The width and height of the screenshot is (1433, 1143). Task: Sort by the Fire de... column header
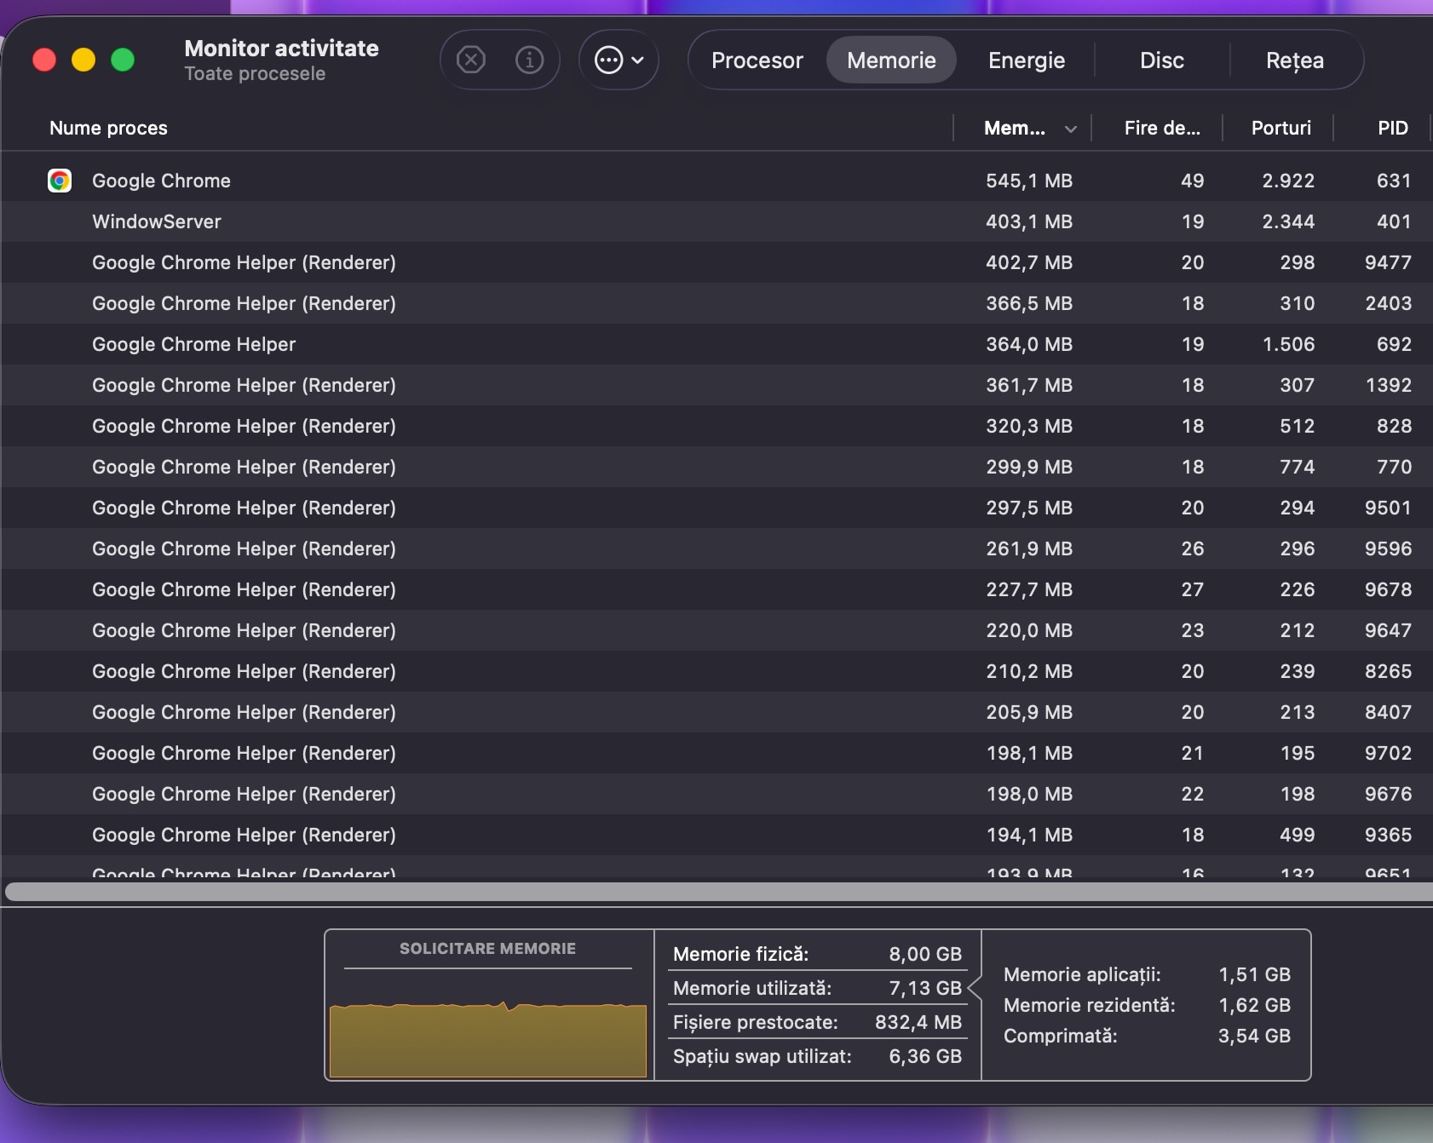click(x=1162, y=128)
